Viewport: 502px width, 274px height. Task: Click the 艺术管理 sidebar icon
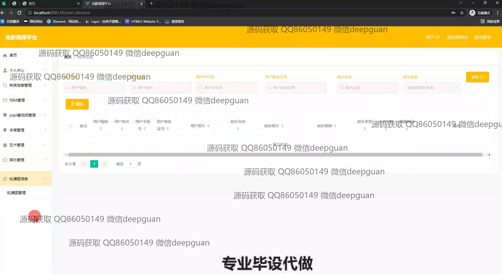pos(5,145)
